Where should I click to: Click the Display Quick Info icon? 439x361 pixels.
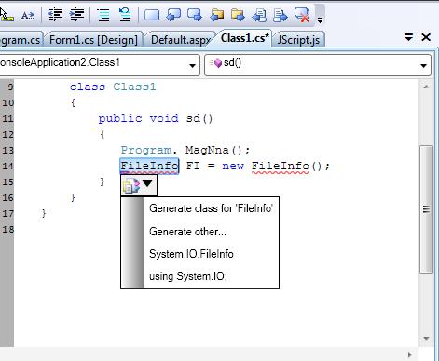click(6, 15)
